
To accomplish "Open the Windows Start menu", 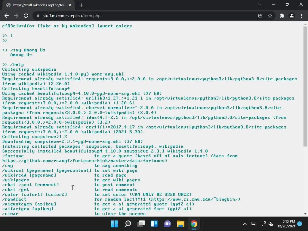I will 114,224.
